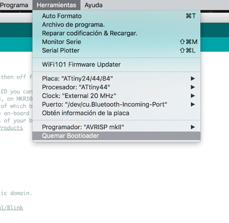229x223 pixels.
Task: Open the Programa menu
Action: pyautogui.click(x=14, y=5)
